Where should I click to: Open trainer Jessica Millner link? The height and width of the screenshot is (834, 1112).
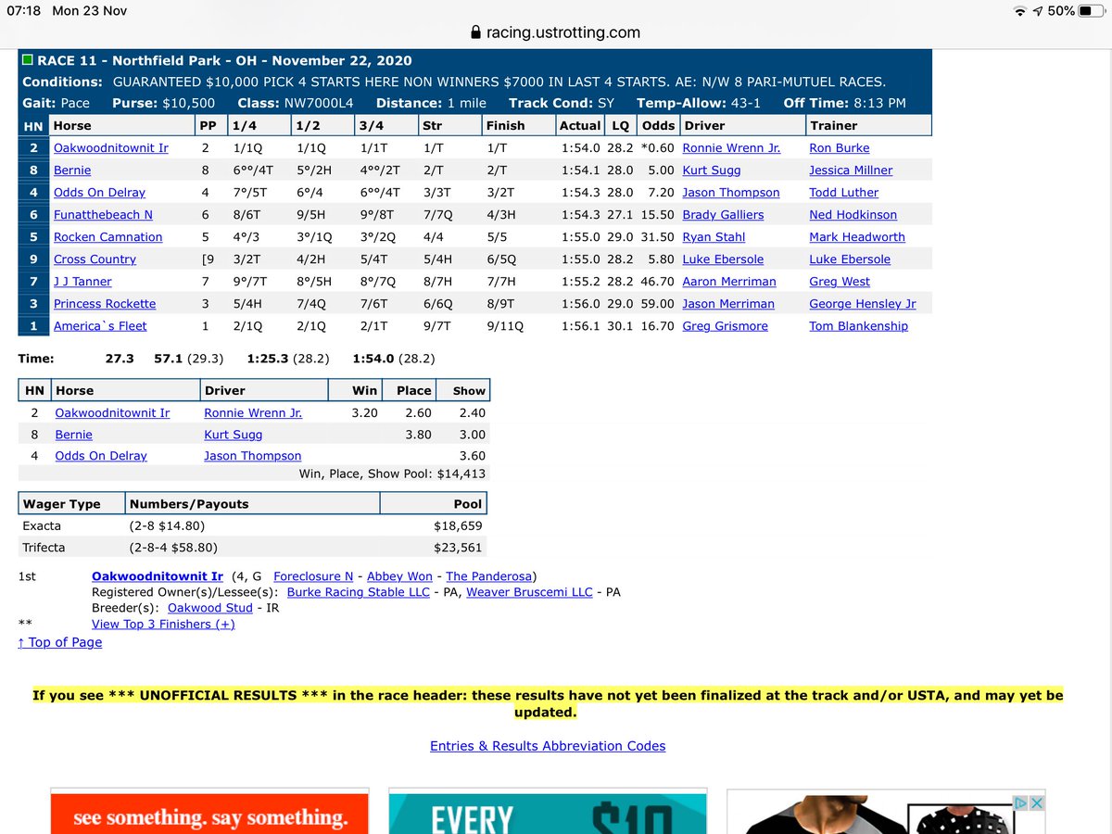[852, 171]
